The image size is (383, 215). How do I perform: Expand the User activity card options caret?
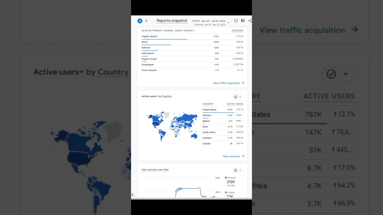tap(240, 170)
